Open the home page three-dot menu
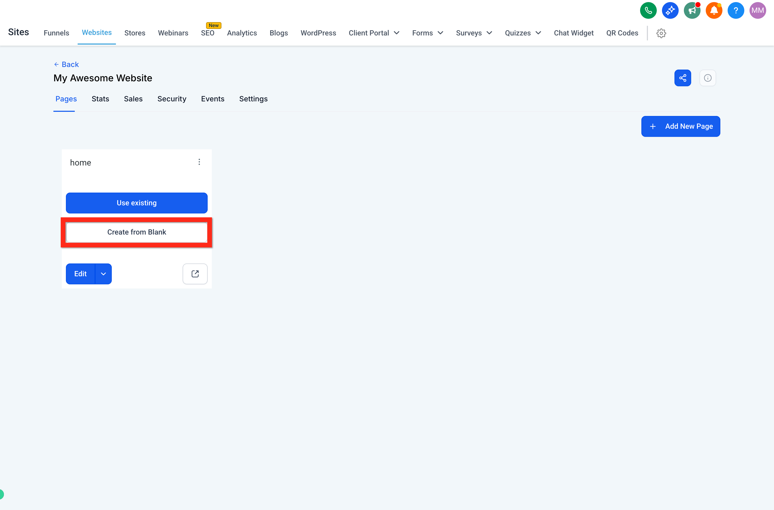This screenshot has height=510, width=774. pyautogui.click(x=199, y=162)
